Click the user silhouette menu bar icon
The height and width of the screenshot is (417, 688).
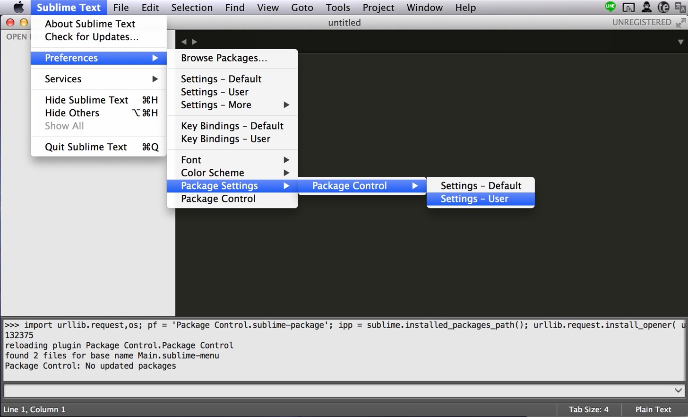click(x=646, y=7)
